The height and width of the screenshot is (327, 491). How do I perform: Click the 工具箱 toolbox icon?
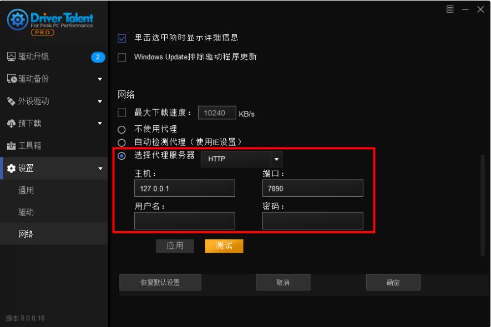pyautogui.click(x=11, y=146)
